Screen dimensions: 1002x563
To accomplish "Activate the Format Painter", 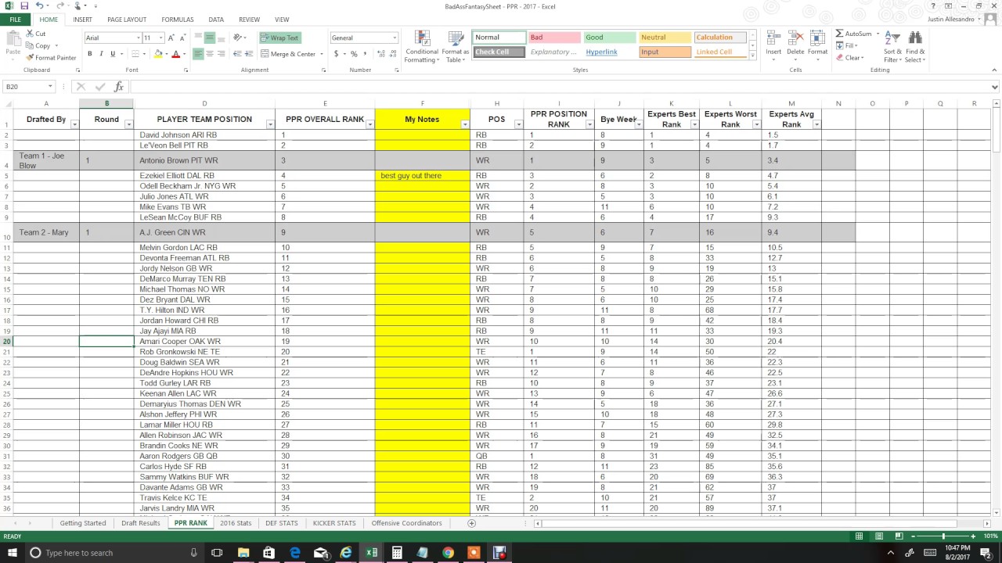I will [x=51, y=58].
